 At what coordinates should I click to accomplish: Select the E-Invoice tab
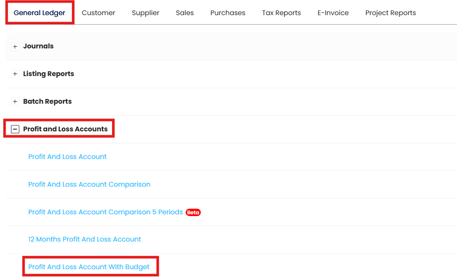pyautogui.click(x=333, y=13)
